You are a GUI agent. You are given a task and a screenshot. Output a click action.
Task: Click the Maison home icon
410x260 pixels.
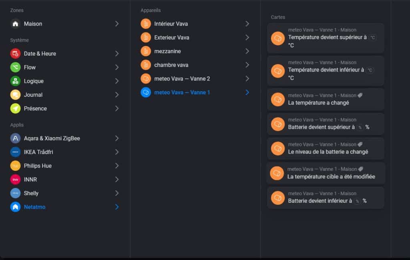16,24
